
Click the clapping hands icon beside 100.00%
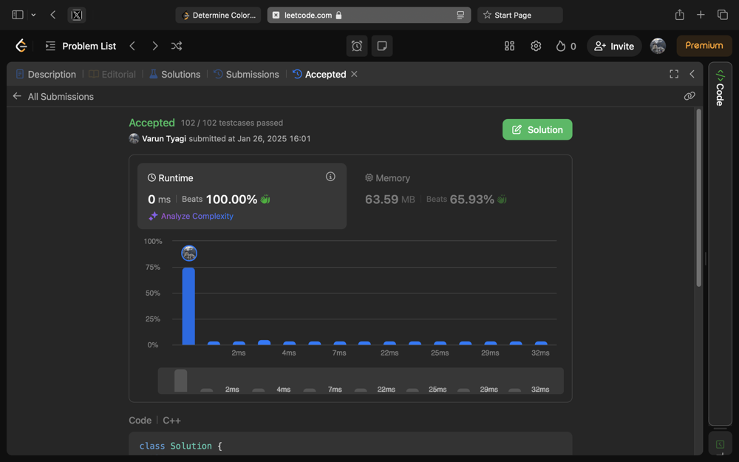[x=265, y=200]
